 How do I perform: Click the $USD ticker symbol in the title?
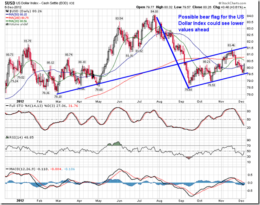[x=10, y=4]
